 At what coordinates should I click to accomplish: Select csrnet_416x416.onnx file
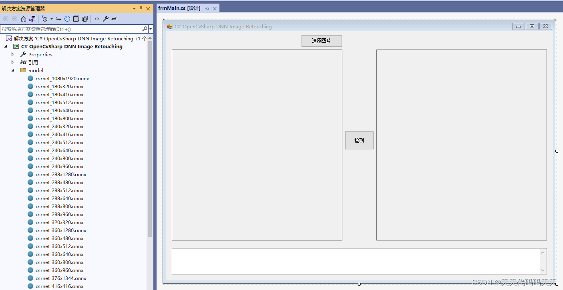coord(59,286)
